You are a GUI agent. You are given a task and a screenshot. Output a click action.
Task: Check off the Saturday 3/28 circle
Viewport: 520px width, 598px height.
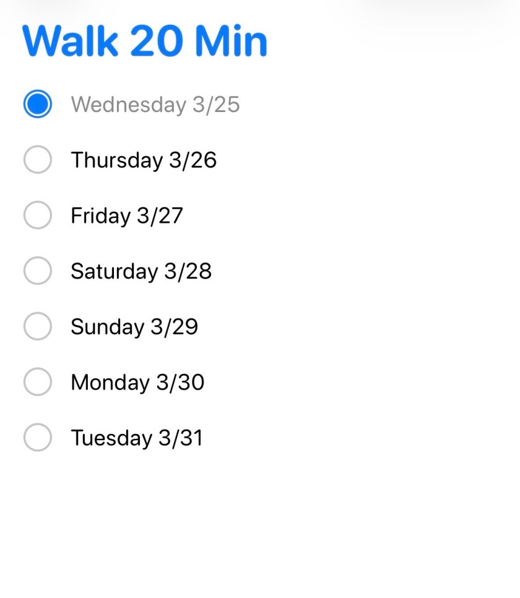37,271
